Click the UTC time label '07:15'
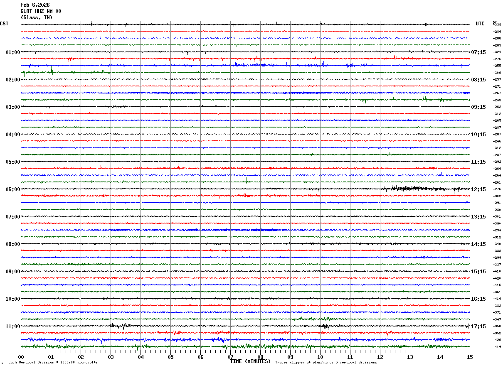 click(478, 52)
